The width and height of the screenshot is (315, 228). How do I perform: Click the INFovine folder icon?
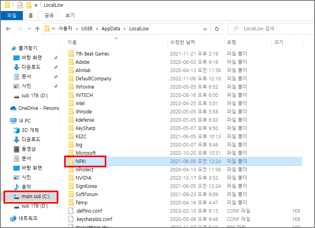71,87
